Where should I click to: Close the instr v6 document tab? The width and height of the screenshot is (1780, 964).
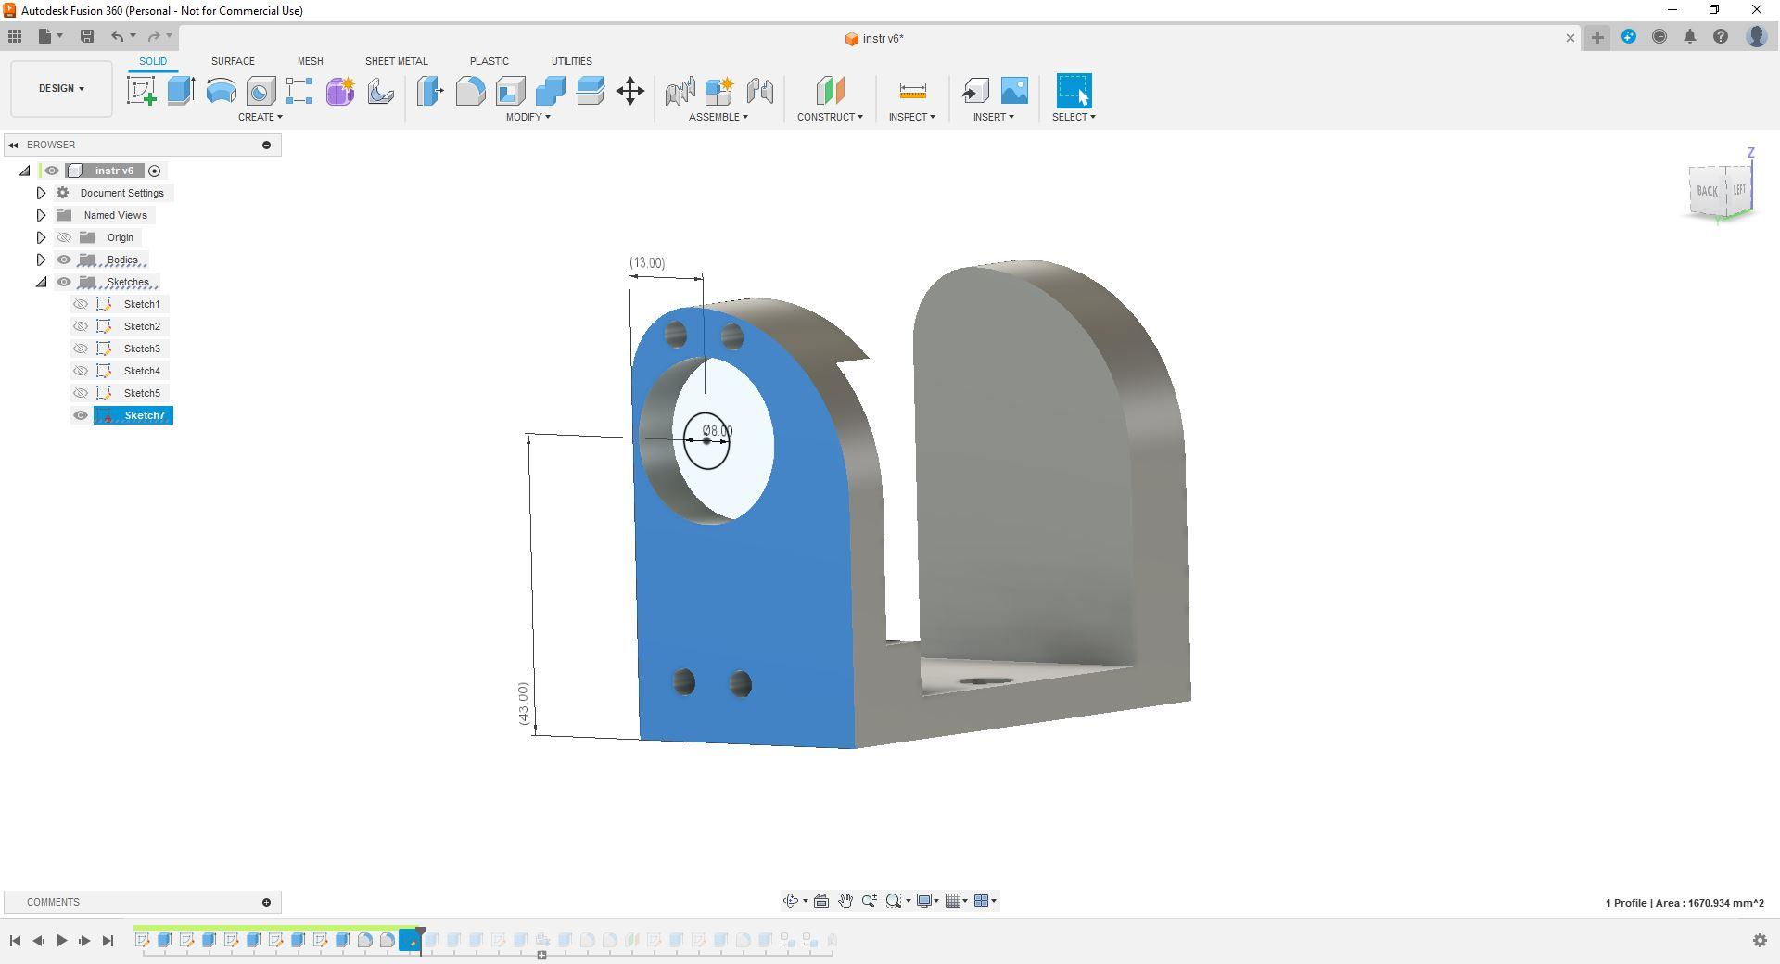click(1570, 38)
